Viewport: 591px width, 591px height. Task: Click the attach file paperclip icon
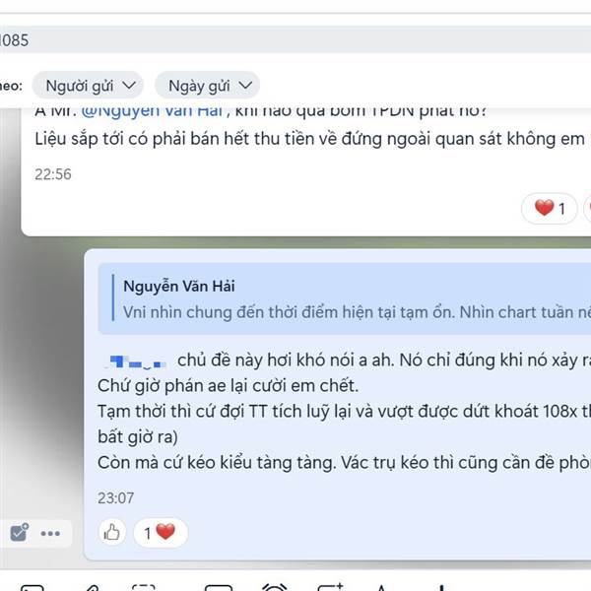[91, 588]
